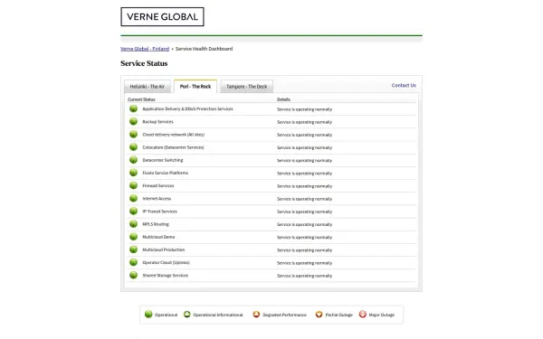This screenshot has height=339, width=543.
Task: Click green status icon for IP-Transit Services
Action: [x=133, y=211]
